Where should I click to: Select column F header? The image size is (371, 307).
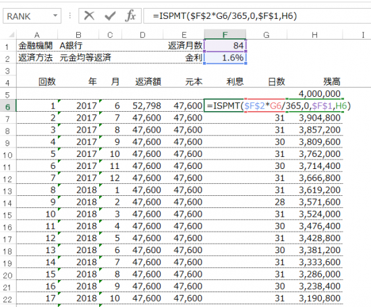click(x=225, y=35)
